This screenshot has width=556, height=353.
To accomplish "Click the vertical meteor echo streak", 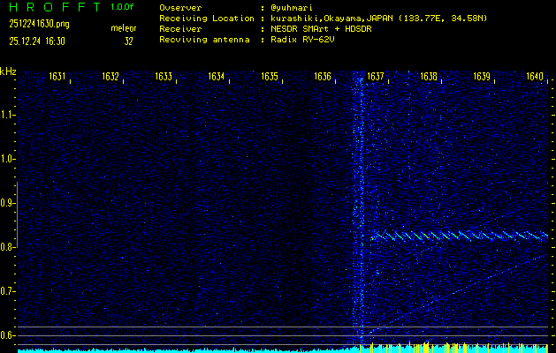I will click(x=359, y=203).
